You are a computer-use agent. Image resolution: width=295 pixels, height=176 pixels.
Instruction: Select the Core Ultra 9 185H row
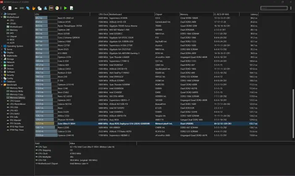click(x=146, y=124)
